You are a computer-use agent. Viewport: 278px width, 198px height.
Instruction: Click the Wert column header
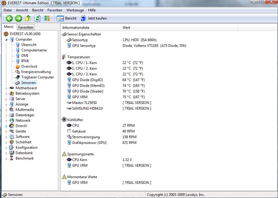pyautogui.click(x=179, y=27)
